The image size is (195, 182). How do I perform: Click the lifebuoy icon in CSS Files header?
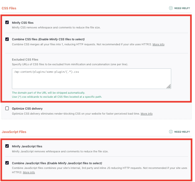pos(171,8)
